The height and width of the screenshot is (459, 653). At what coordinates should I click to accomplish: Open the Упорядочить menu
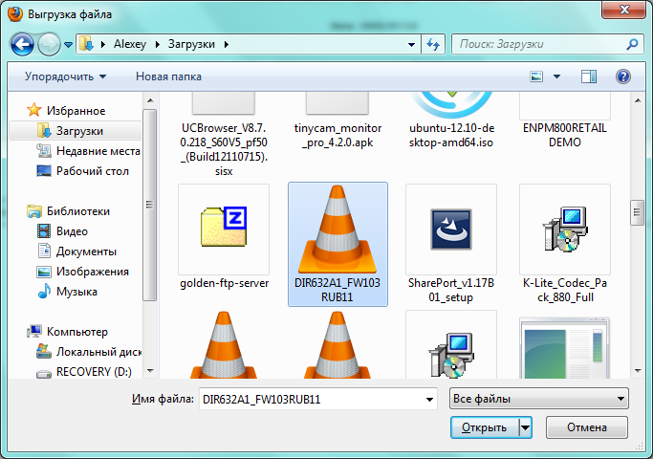tap(65, 76)
